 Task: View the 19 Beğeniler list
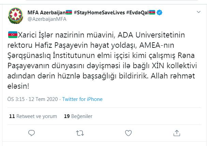[78, 116]
